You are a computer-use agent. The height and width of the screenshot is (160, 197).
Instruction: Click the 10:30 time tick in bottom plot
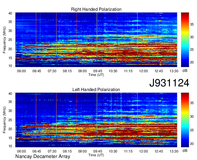113,151
